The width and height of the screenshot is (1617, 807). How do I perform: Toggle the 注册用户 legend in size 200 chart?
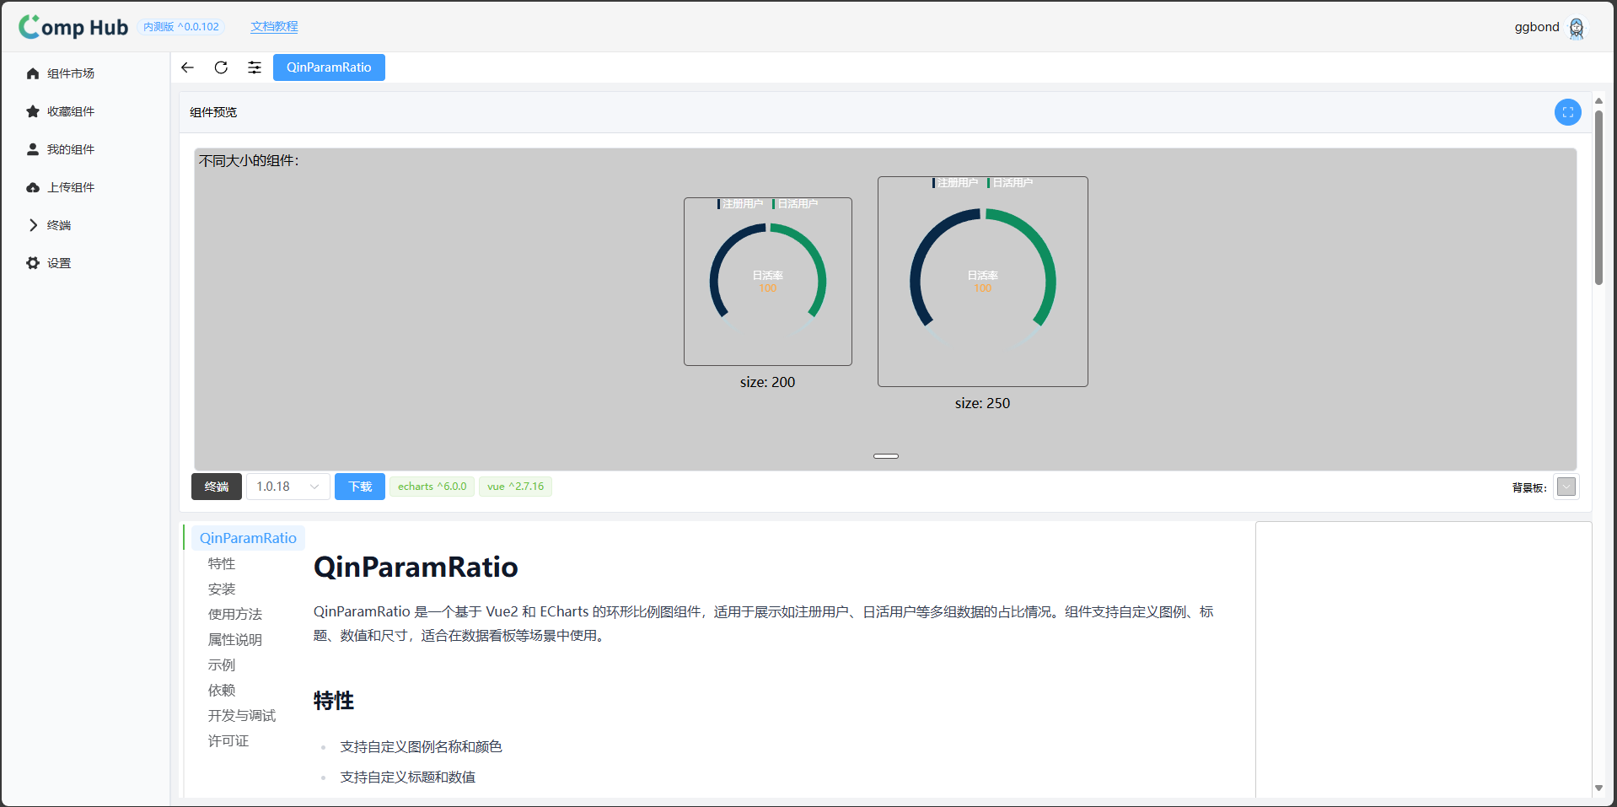pos(740,204)
